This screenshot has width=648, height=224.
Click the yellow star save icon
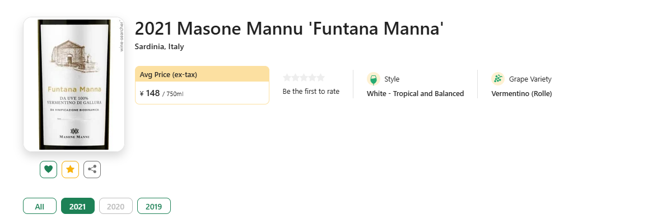[70, 169]
